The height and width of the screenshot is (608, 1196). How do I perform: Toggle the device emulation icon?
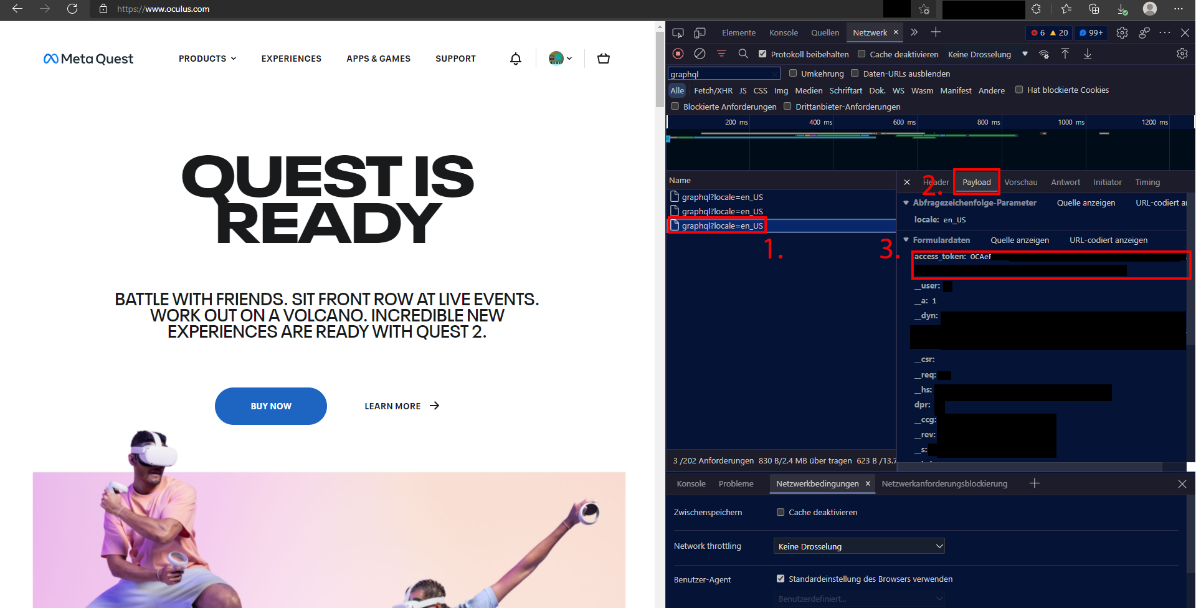[x=700, y=32]
